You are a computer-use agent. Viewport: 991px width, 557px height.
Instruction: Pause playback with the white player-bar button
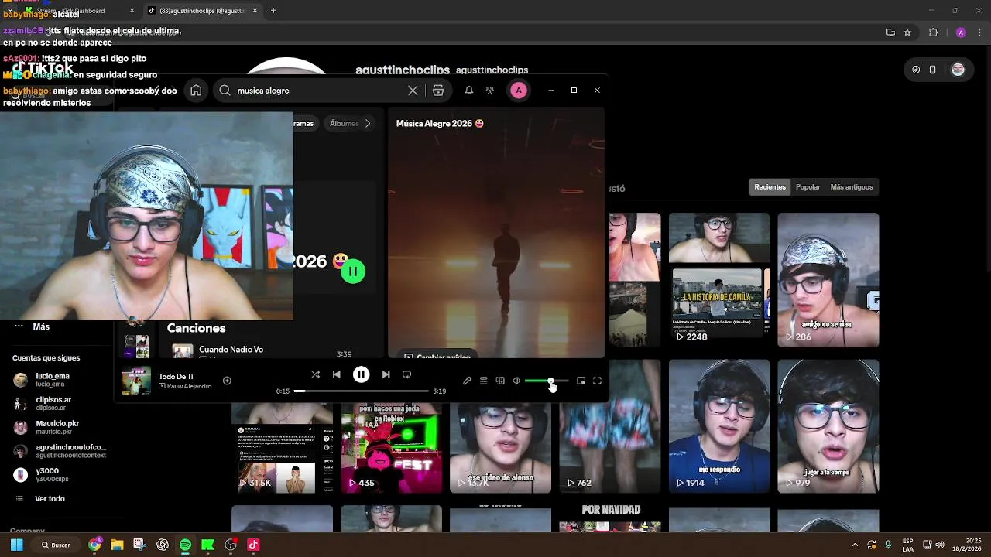[361, 374]
